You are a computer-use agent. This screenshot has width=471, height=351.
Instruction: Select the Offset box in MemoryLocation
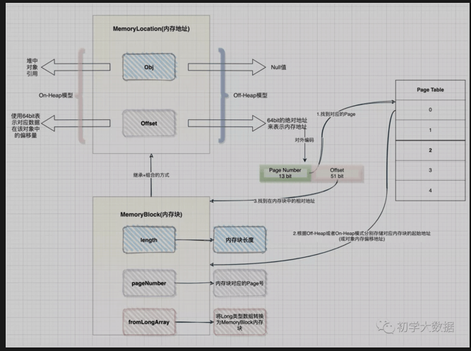149,123
